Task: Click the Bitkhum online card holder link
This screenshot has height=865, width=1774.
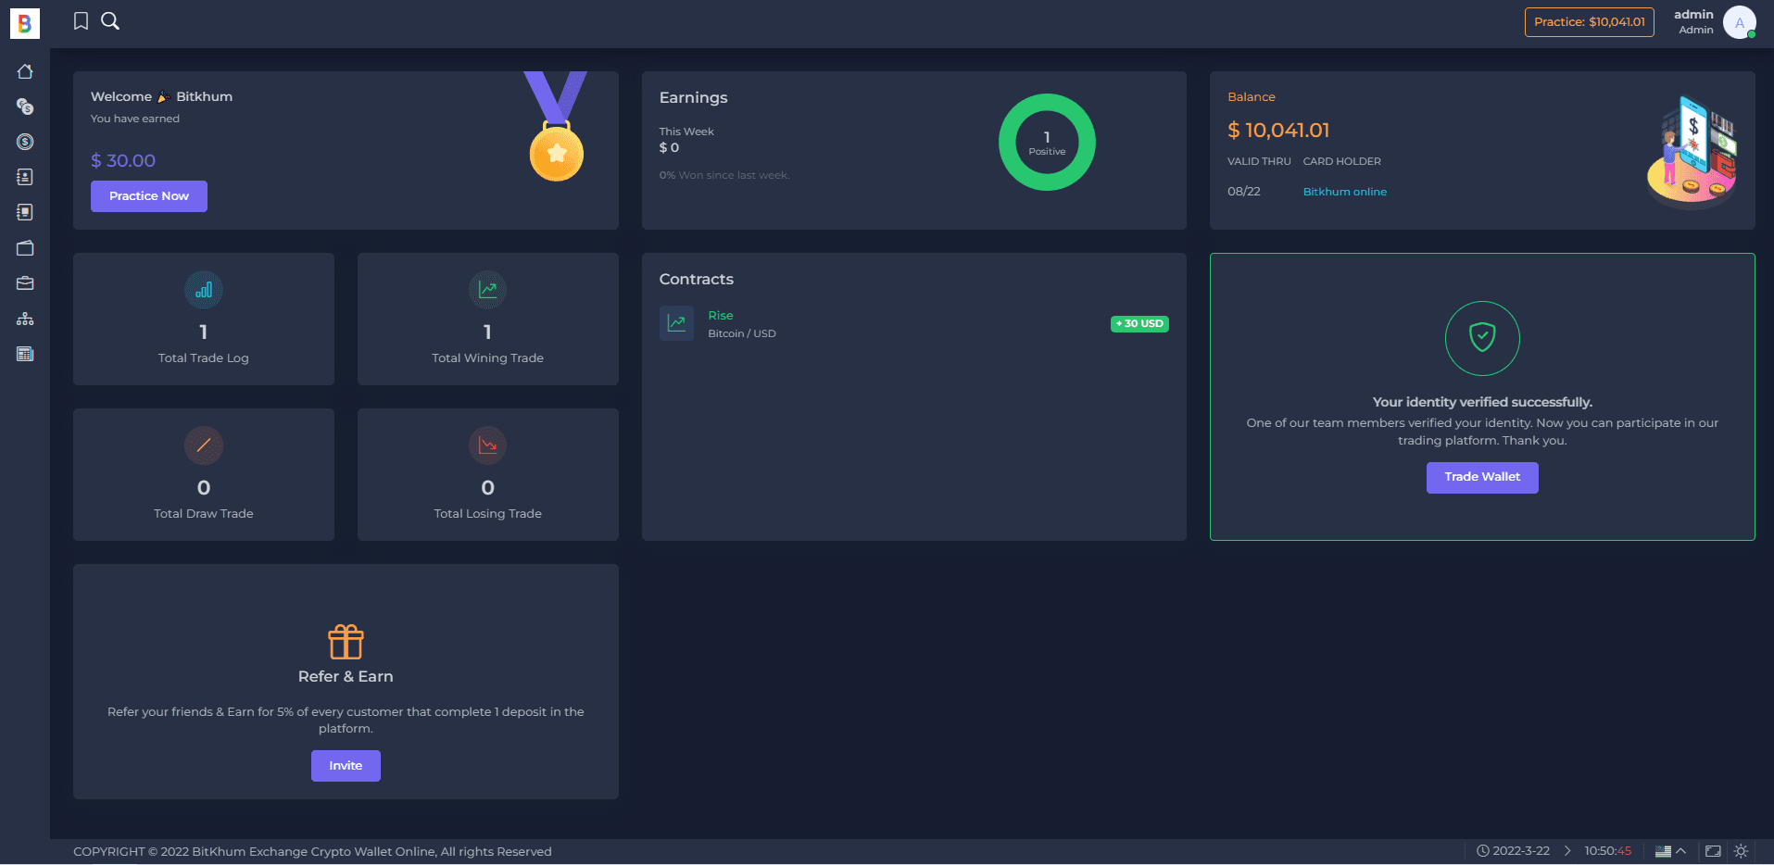Action: tap(1344, 192)
